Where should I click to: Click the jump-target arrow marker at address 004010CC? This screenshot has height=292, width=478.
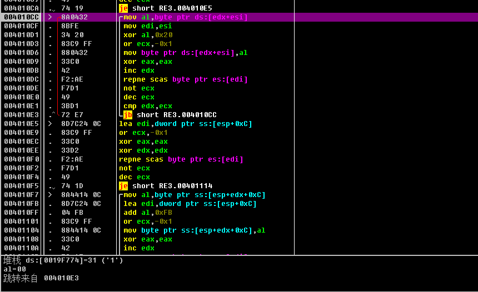(x=50, y=17)
